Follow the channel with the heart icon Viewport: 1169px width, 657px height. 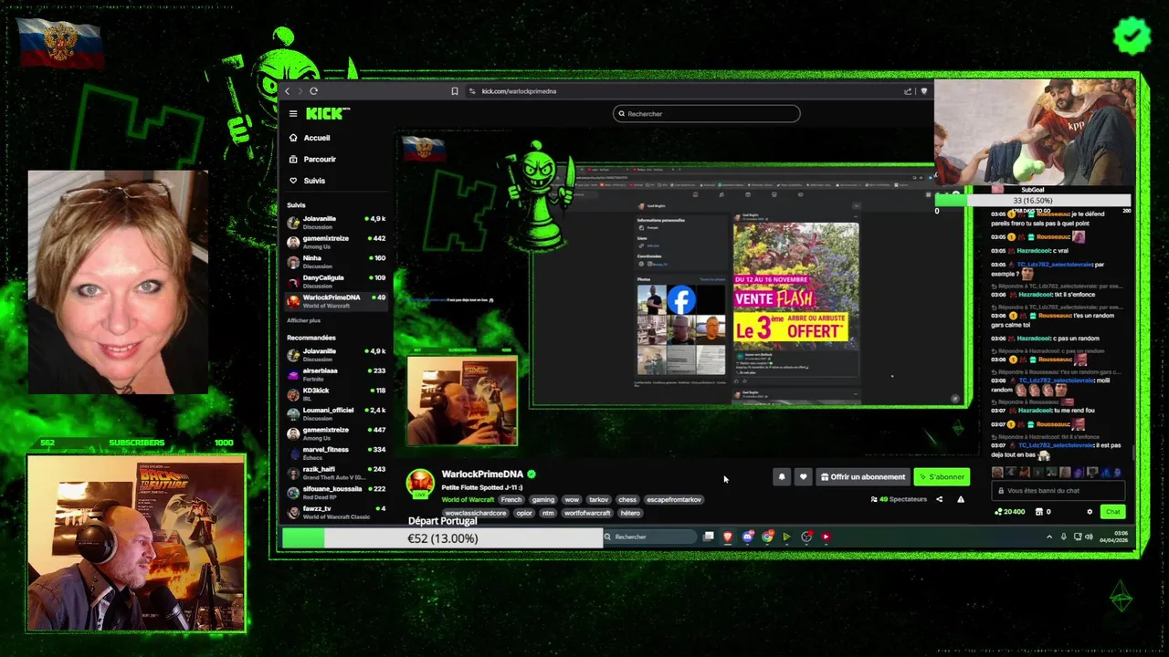(803, 476)
